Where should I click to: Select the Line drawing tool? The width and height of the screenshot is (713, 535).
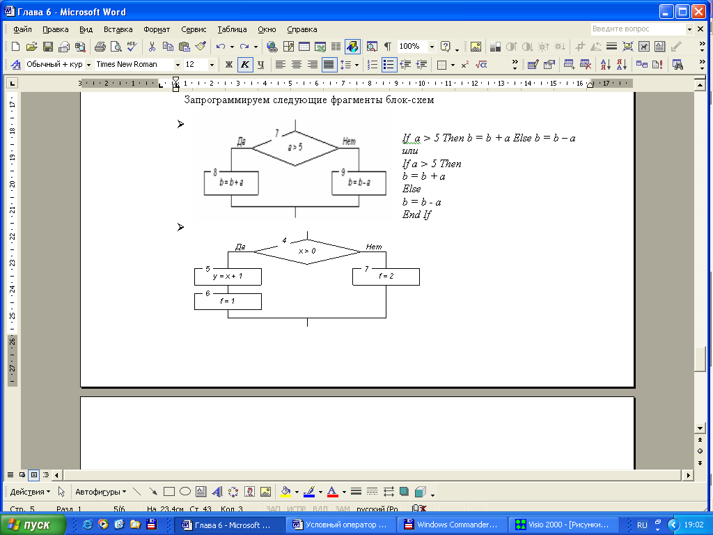[136, 492]
